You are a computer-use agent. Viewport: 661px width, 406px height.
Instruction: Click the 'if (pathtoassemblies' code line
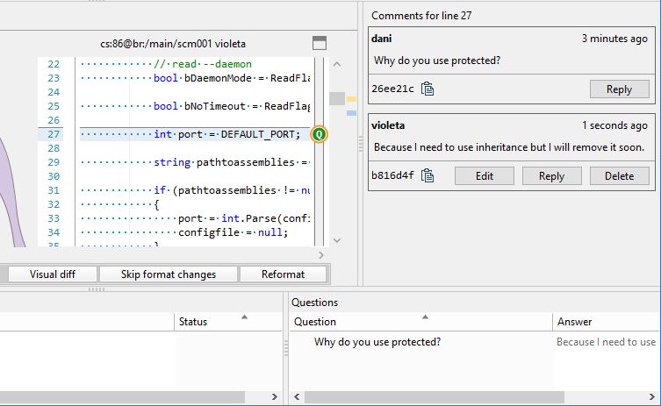click(232, 190)
